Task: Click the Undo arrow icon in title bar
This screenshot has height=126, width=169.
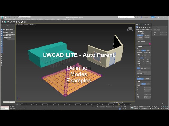Action: click(12, 17)
